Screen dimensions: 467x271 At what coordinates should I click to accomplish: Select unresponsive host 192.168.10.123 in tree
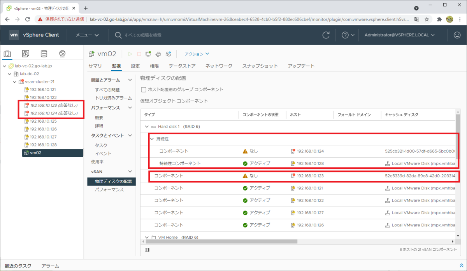tap(54, 105)
